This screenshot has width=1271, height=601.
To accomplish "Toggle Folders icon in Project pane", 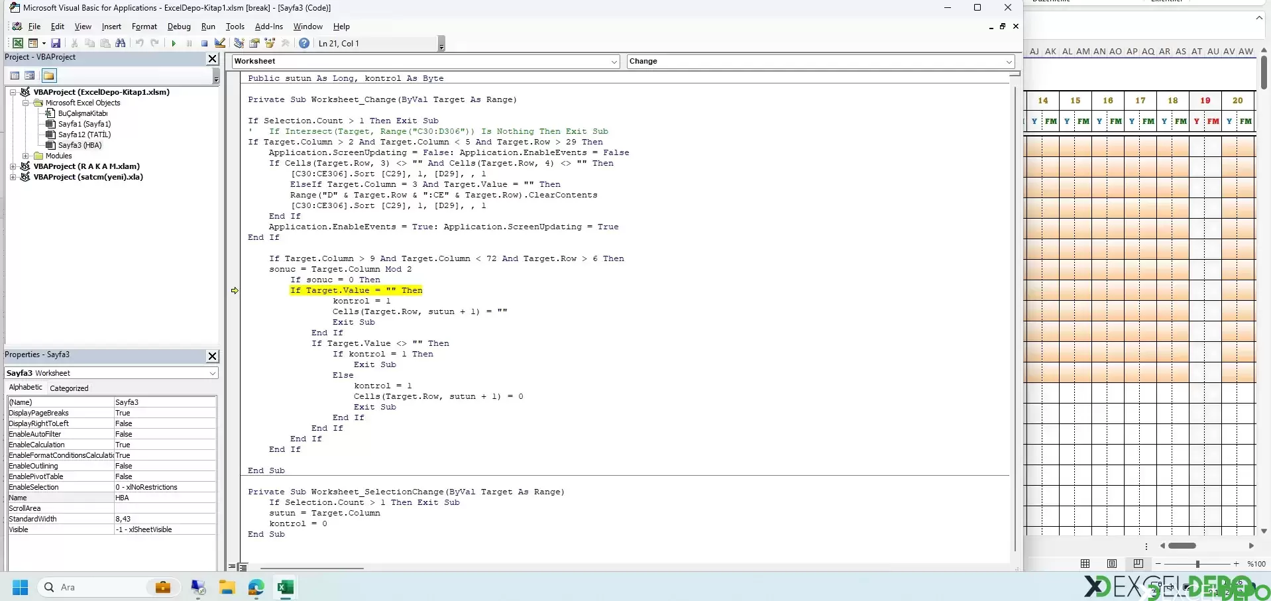I will (x=49, y=76).
